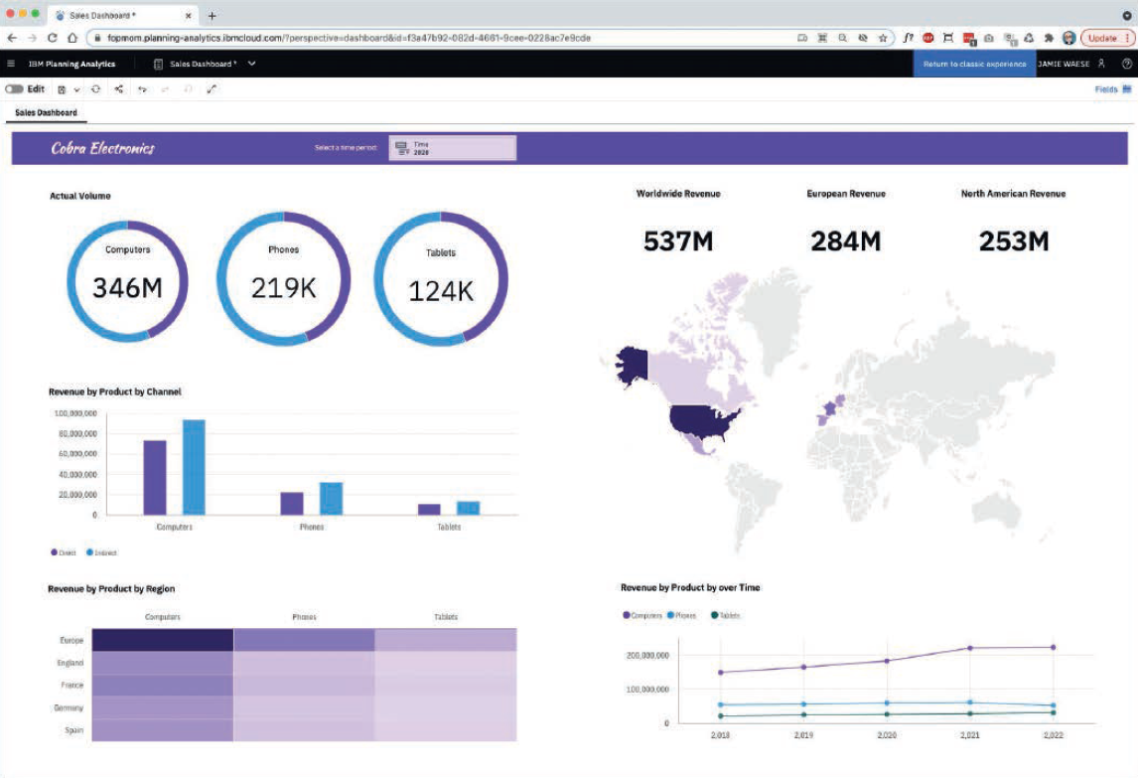Screen dimensions: 1138x778
Task: Select the Germany row label in heatmap
Action: [69, 708]
